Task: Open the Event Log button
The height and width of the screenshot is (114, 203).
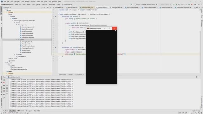Action: 196,111
